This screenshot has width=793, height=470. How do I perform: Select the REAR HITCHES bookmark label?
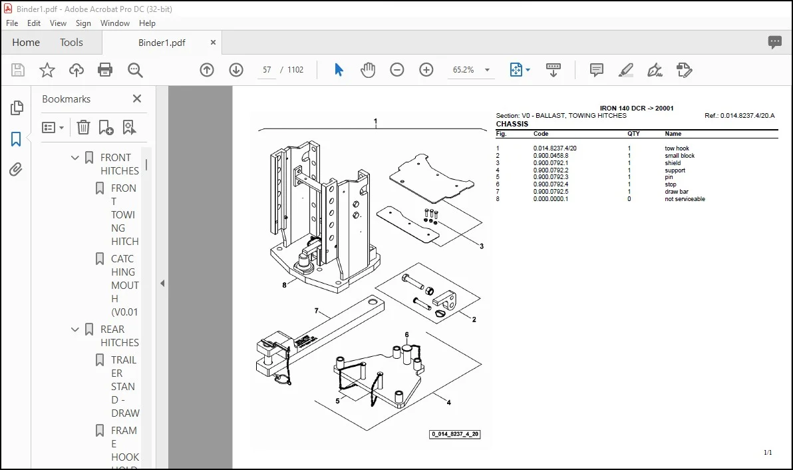click(x=119, y=336)
